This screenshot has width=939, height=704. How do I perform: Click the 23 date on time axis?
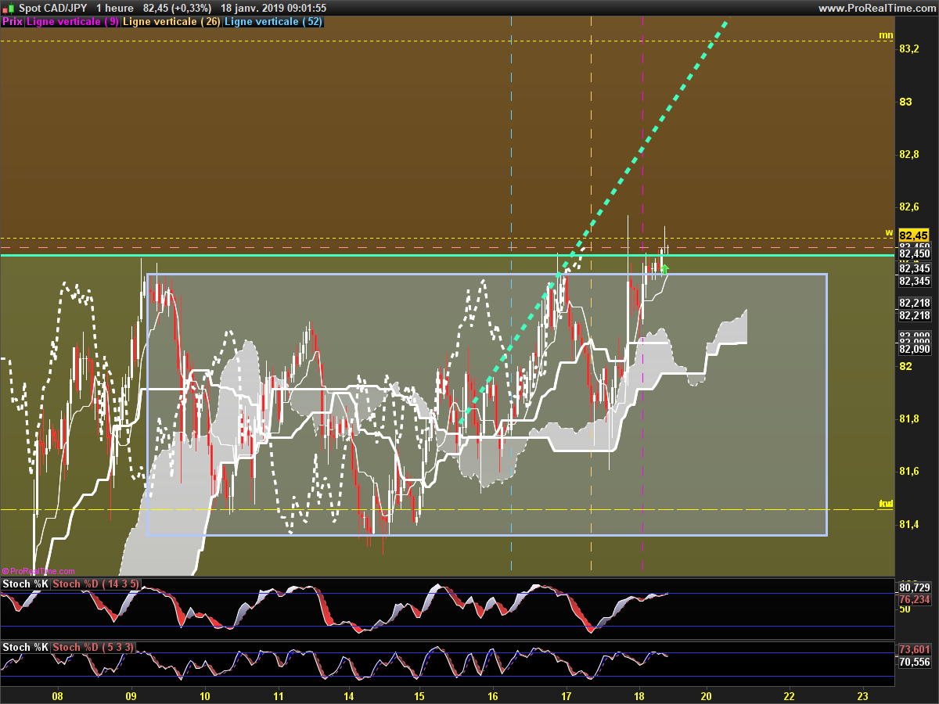(x=862, y=696)
